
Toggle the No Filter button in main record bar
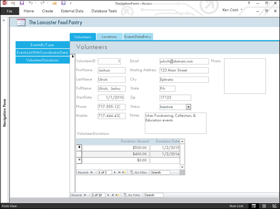click(x=132, y=195)
